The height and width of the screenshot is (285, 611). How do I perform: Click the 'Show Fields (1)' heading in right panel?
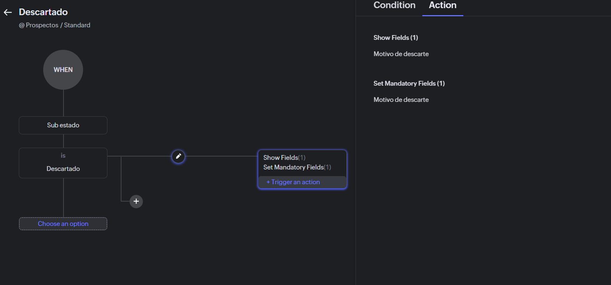coord(395,38)
